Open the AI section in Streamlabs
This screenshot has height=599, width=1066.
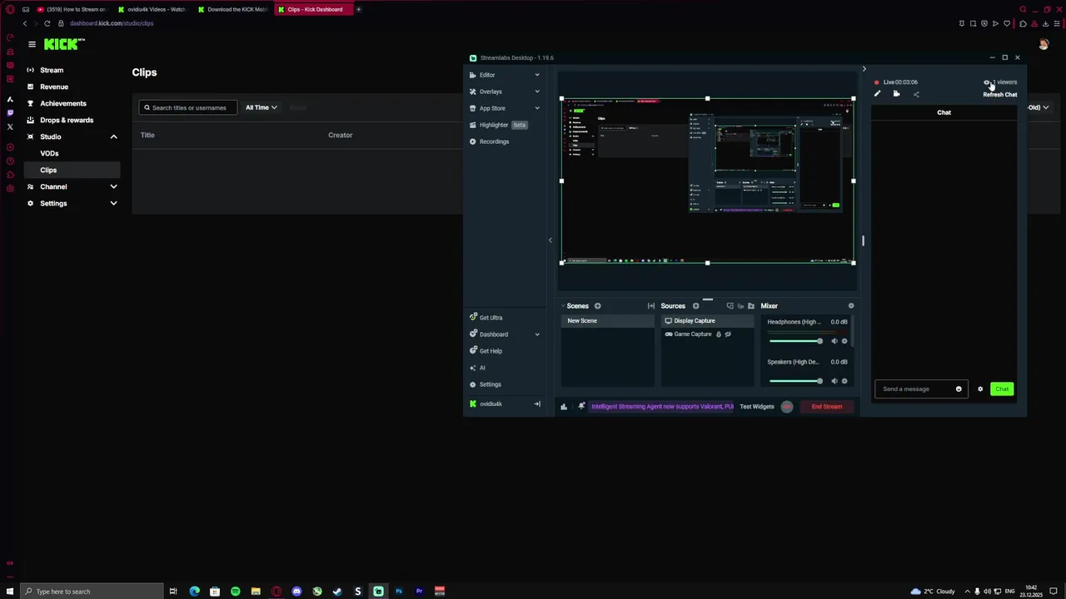[477, 368]
